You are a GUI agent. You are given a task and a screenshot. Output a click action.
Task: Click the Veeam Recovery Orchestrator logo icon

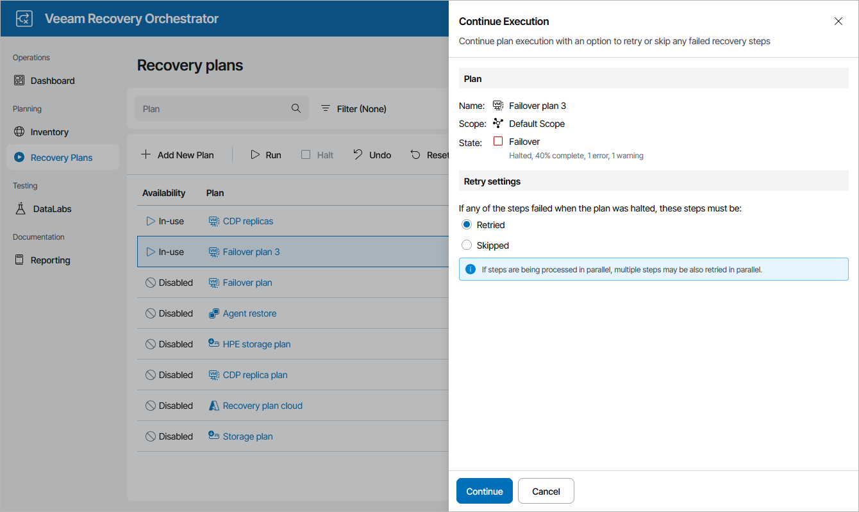coord(24,18)
